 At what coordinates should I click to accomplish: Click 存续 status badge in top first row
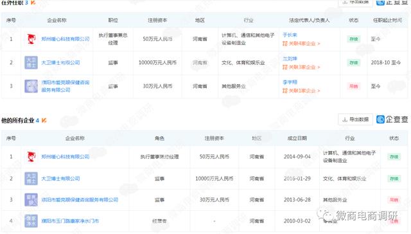(354, 39)
